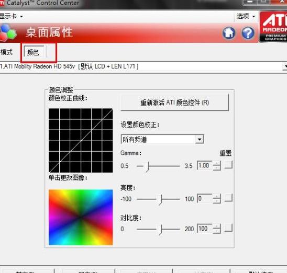287x273 pixels.
Task: Click the brightness value field
Action: [x=205, y=198]
